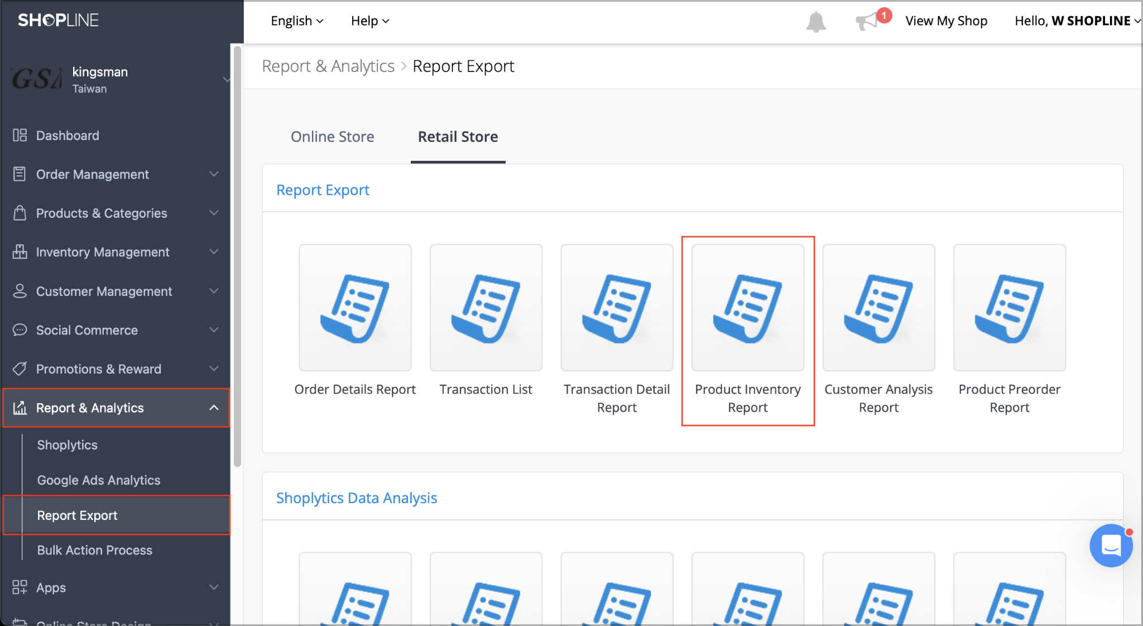This screenshot has width=1143, height=626.
Task: Click the Apps grid icon
Action: [20, 587]
